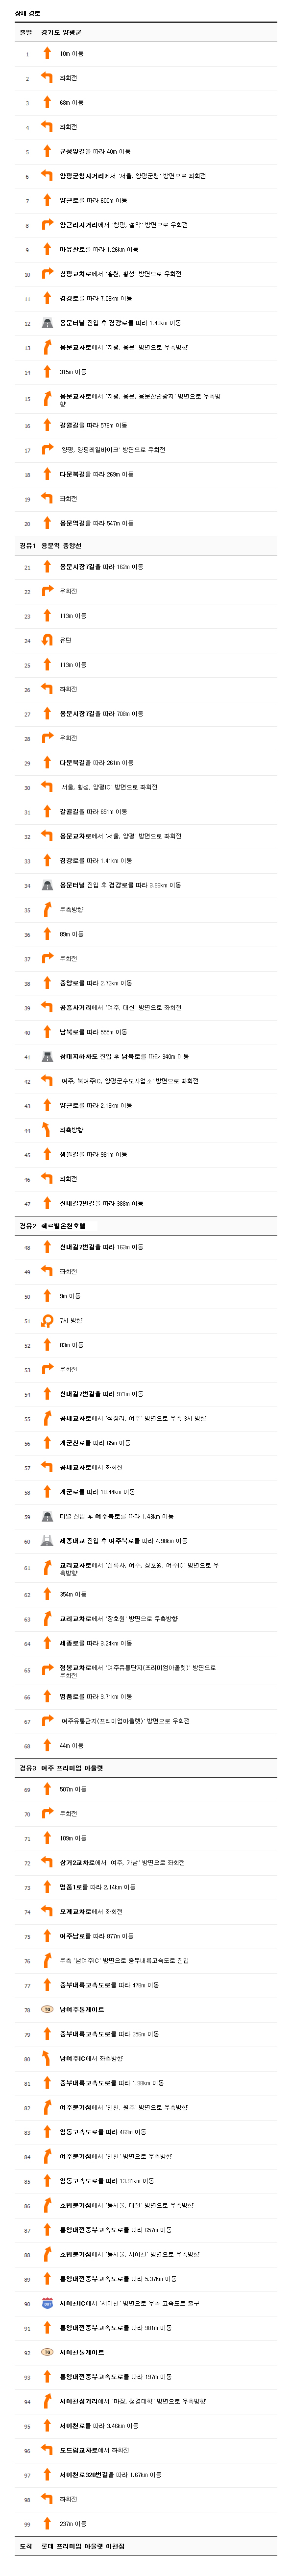292x2576 pixels.
Task: Click the 서이천IC highway exit icon
Action: [47, 2303]
